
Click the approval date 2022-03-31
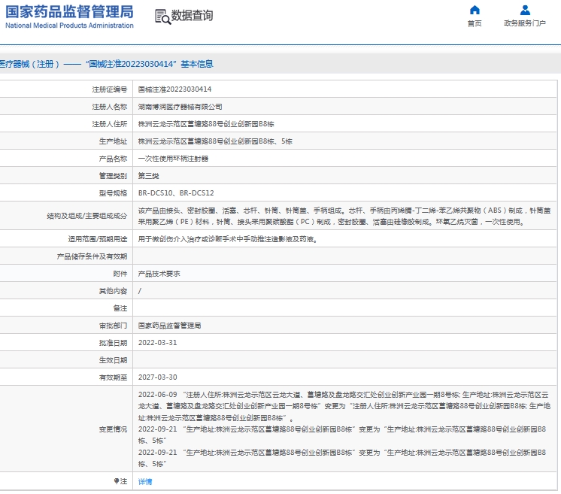tap(158, 343)
